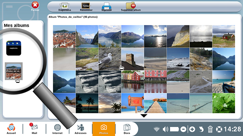
Task: Open the colorful harbor houses photo
Action: pyautogui.click(x=132, y=82)
